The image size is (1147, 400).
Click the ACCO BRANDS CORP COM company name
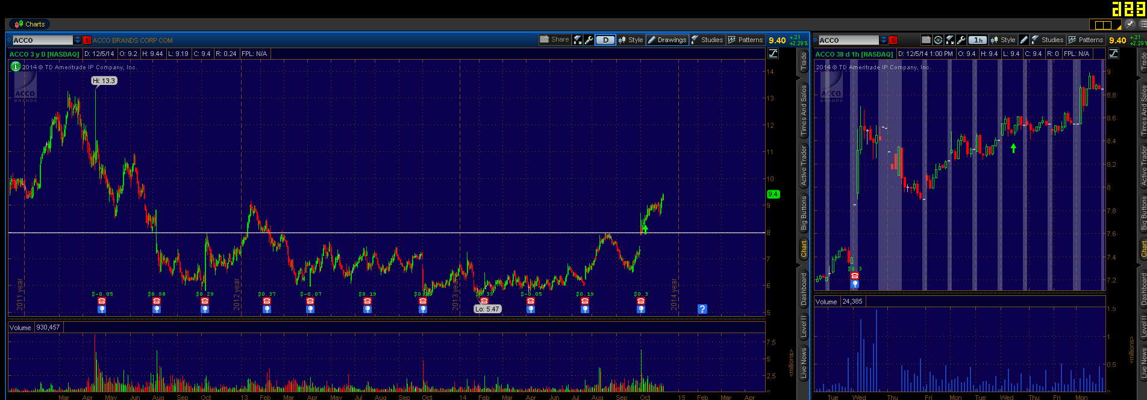click(x=133, y=40)
